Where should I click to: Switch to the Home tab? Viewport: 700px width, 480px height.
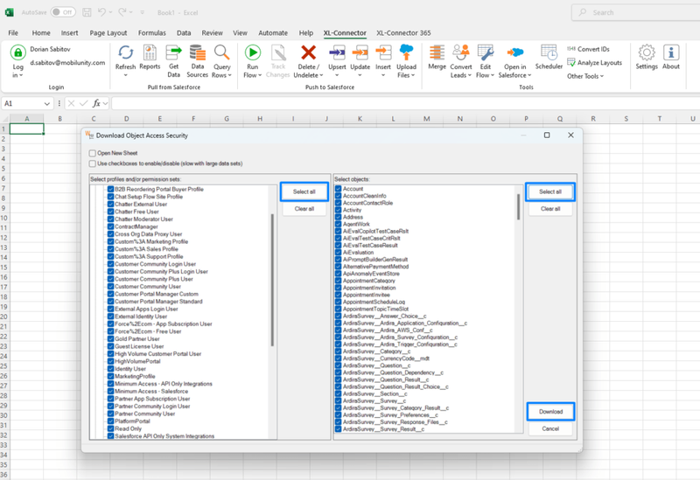point(41,33)
